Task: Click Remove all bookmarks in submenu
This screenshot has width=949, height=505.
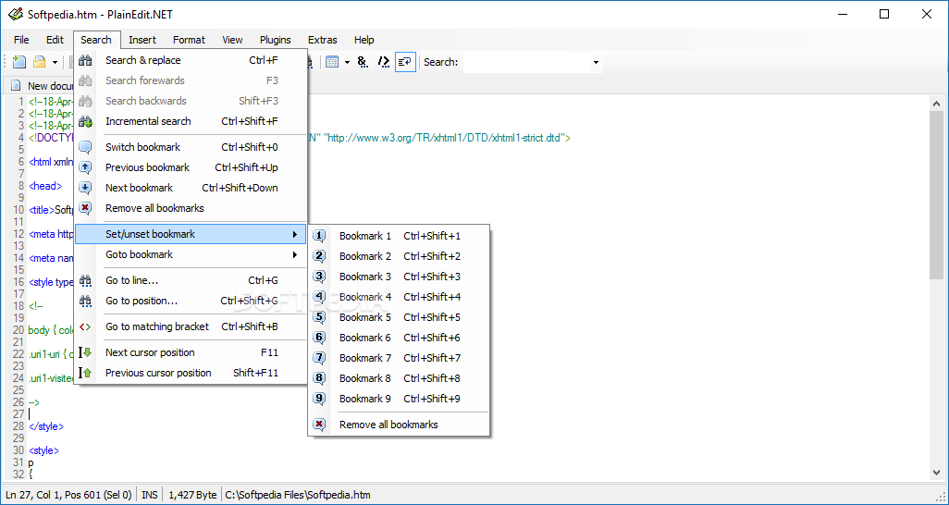Action: (401, 425)
